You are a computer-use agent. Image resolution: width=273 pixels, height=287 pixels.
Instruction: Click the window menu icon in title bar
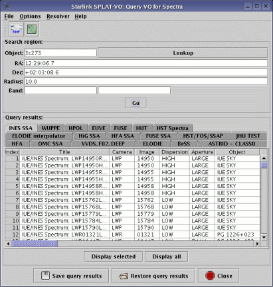[x=7, y=6]
